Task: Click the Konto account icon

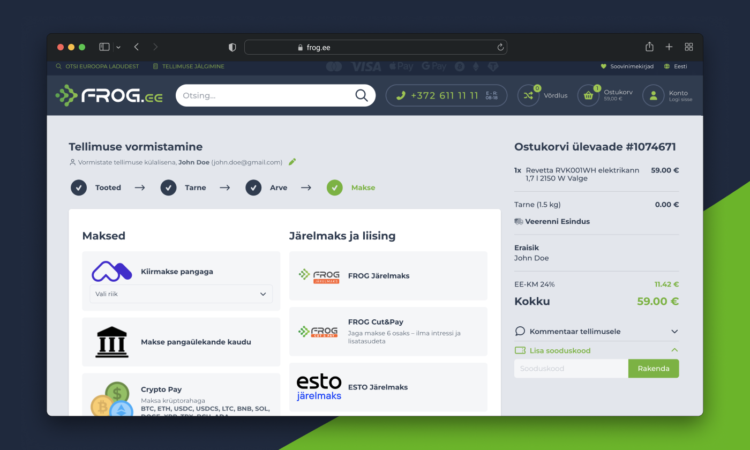Action: click(x=653, y=95)
